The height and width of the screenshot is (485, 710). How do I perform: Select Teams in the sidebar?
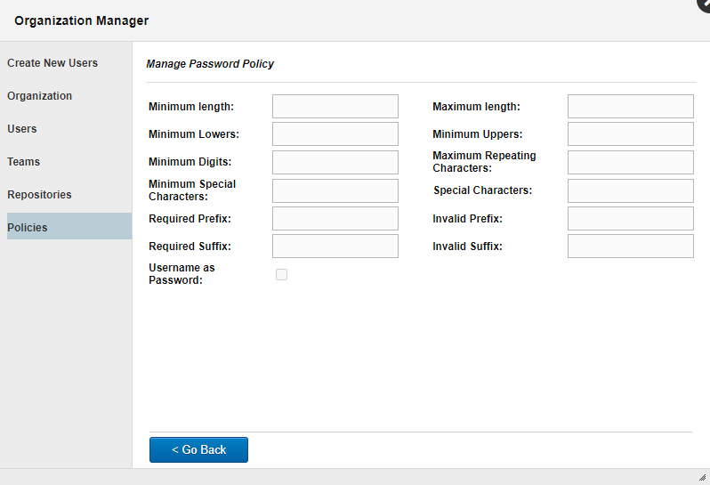tap(23, 162)
